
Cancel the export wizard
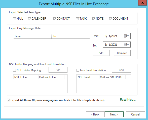(x=135, y=114)
